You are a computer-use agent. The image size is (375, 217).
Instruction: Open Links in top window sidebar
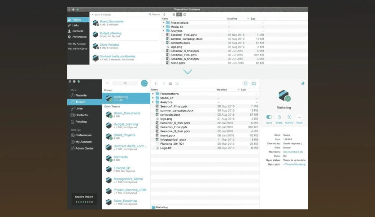(78, 26)
